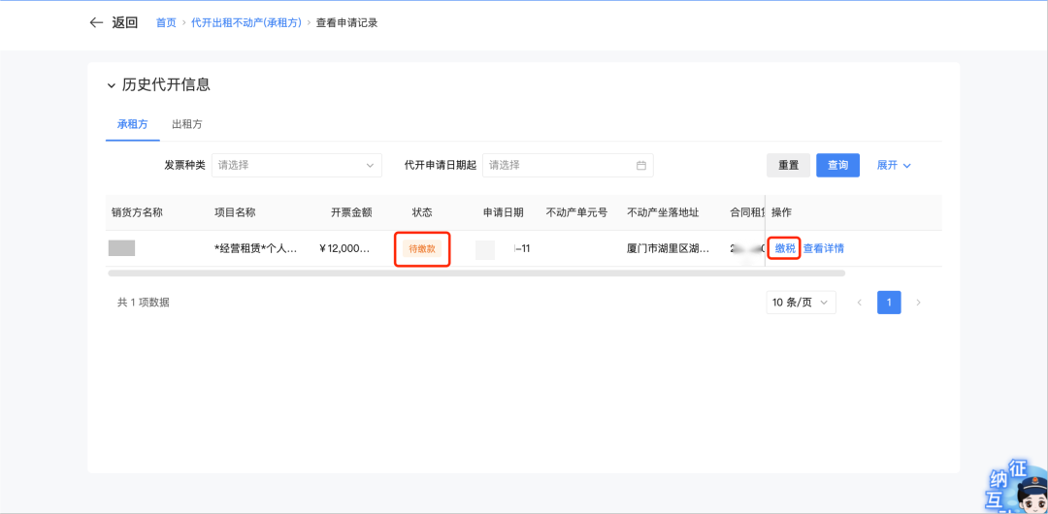Open 查看详情 for the row

pyautogui.click(x=824, y=248)
